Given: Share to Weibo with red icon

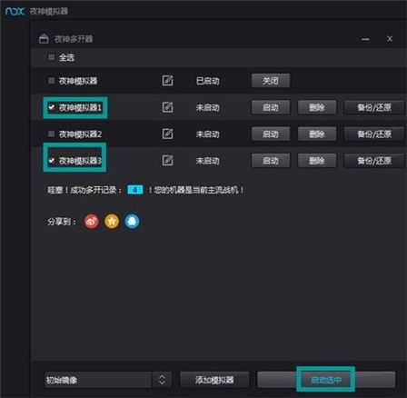Looking at the screenshot, I should click(92, 221).
